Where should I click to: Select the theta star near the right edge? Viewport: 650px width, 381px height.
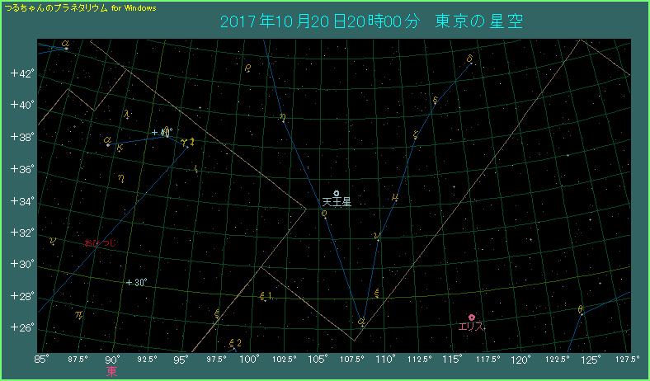coord(581,310)
